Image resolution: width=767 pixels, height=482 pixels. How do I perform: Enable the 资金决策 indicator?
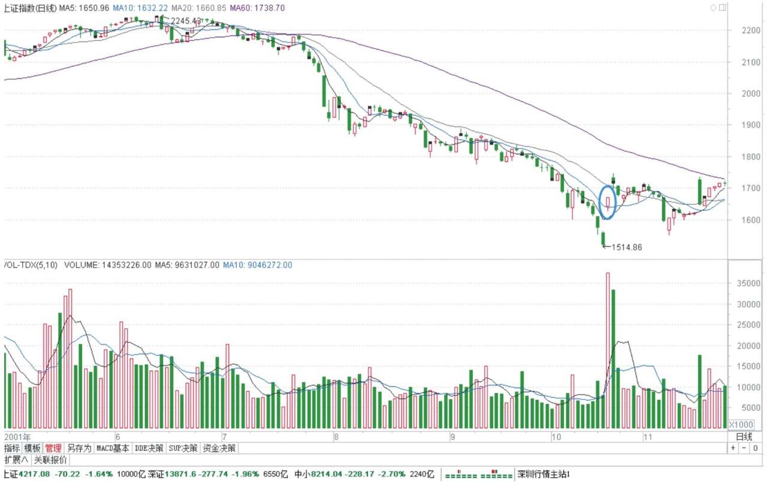point(218,448)
